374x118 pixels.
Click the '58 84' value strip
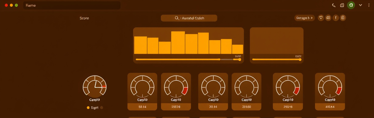coord(142,107)
